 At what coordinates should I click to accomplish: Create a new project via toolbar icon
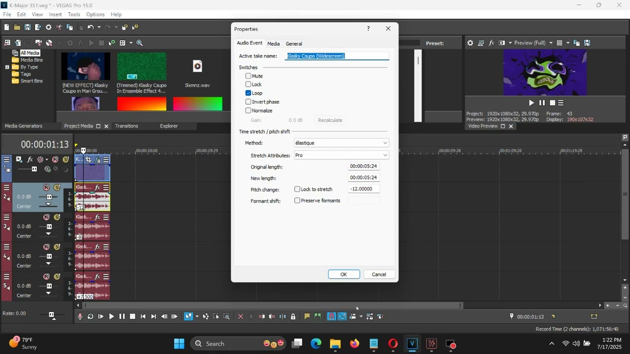[6, 28]
